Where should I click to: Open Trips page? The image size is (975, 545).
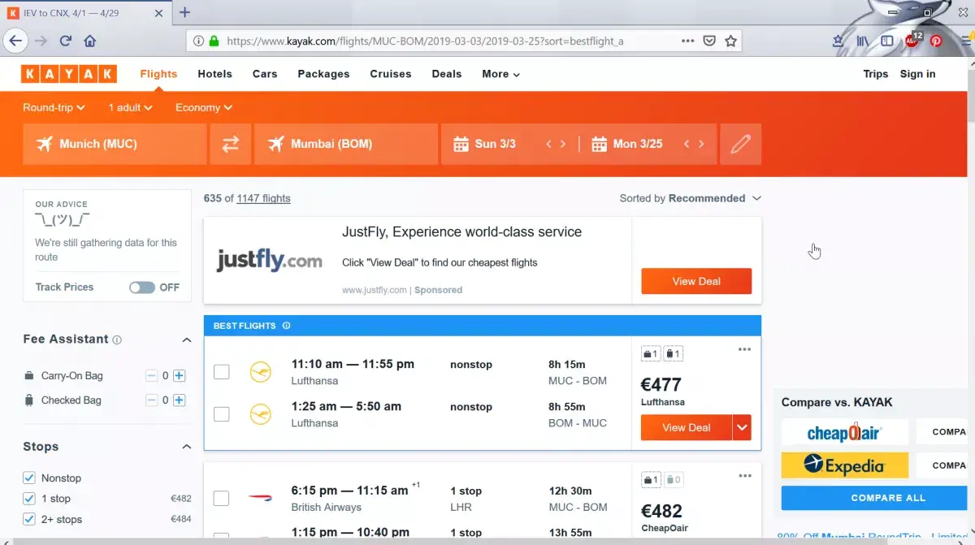point(876,74)
